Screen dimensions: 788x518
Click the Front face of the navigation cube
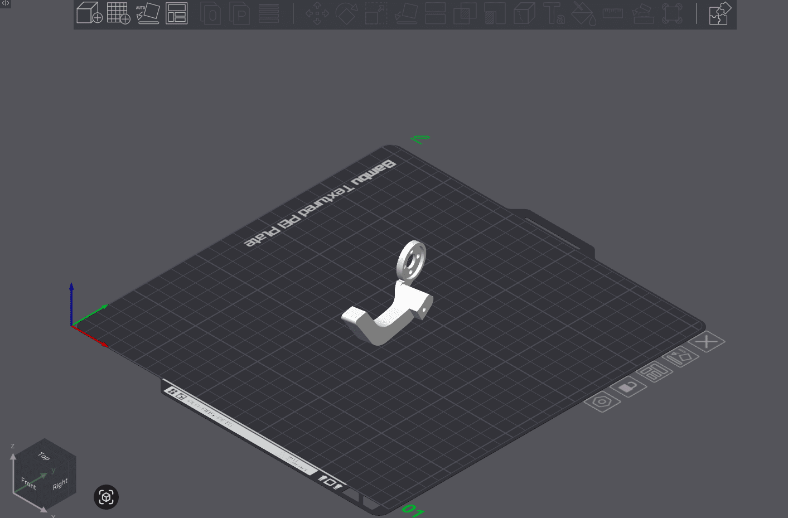[28, 483]
